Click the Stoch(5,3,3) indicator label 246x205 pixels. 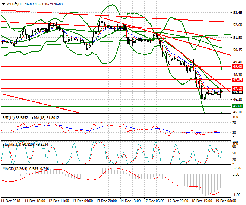pos(12,145)
